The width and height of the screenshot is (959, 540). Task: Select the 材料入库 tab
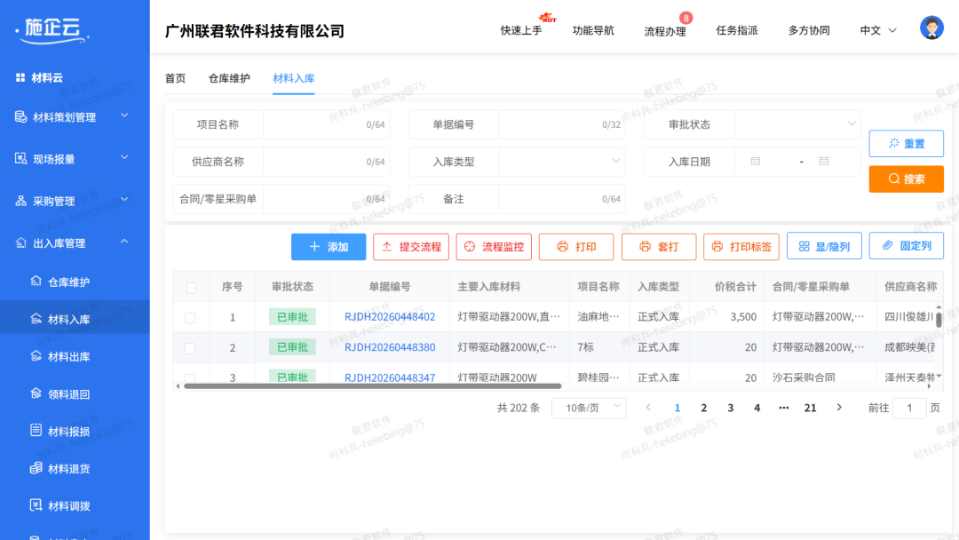[x=294, y=78]
